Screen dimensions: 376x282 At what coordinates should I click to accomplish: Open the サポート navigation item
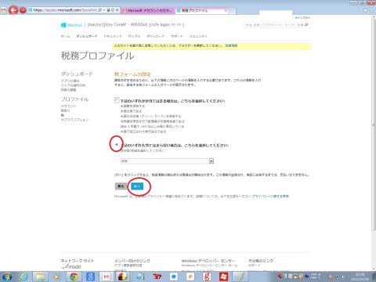click(177, 36)
